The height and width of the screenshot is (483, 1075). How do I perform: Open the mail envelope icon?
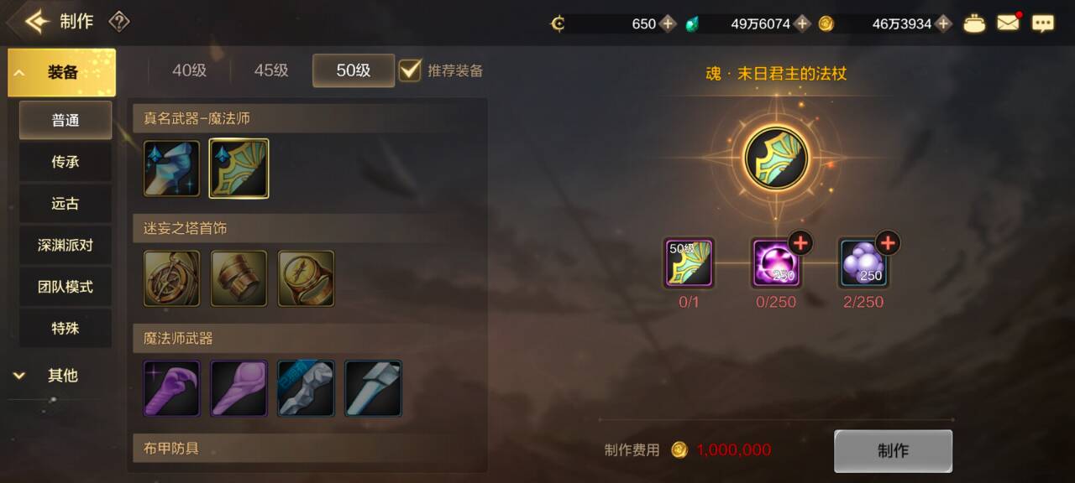(x=1009, y=23)
